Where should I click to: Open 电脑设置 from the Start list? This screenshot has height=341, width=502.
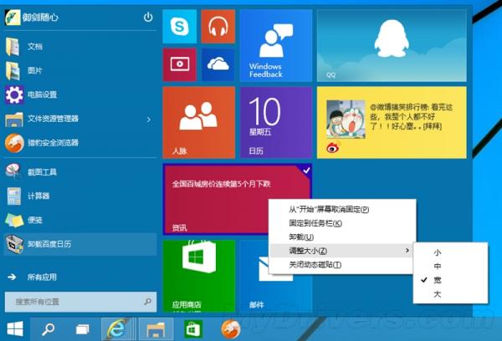click(43, 94)
